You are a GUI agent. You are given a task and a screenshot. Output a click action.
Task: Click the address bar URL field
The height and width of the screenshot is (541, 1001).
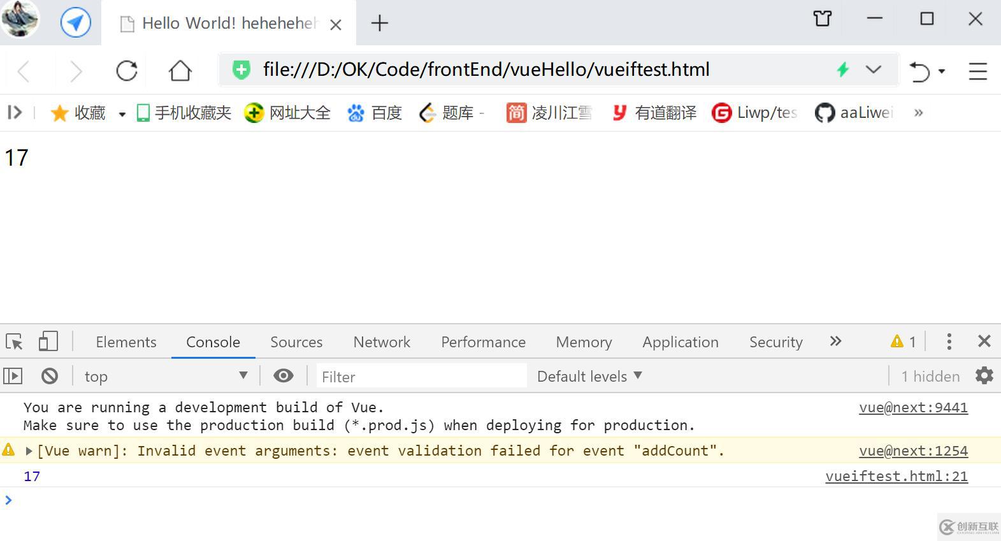(486, 69)
